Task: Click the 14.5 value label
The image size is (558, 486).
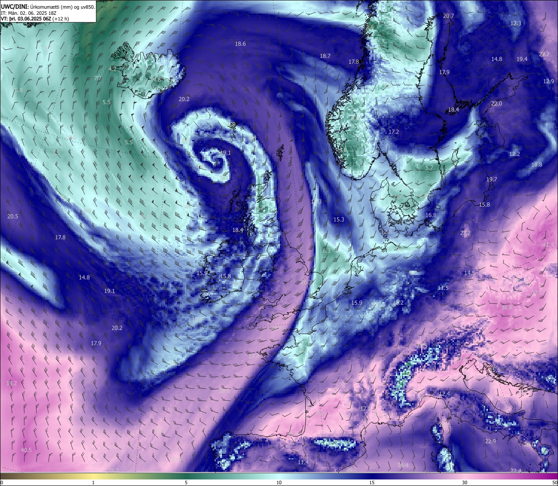Action: (x=470, y=273)
